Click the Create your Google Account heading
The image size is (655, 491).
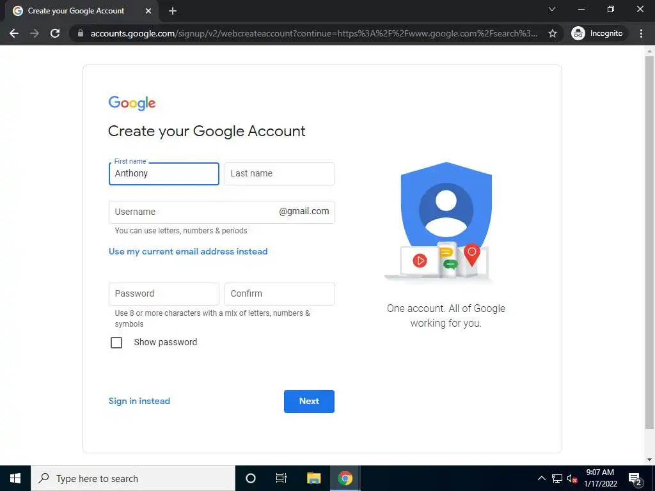(207, 132)
